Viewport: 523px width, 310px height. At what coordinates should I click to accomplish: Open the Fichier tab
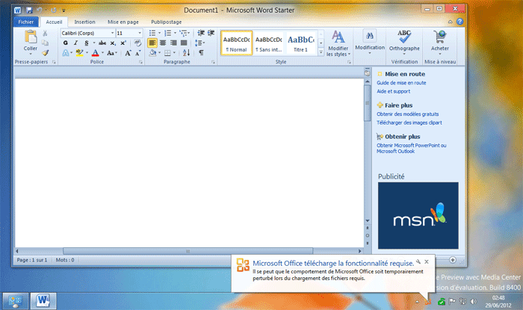tap(25, 22)
